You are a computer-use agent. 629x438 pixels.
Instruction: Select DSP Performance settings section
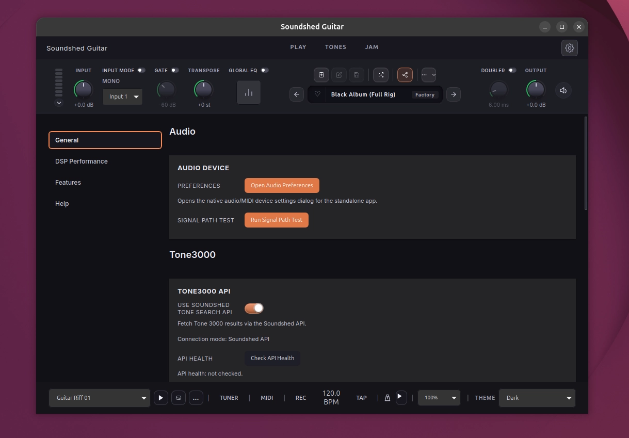(105, 161)
